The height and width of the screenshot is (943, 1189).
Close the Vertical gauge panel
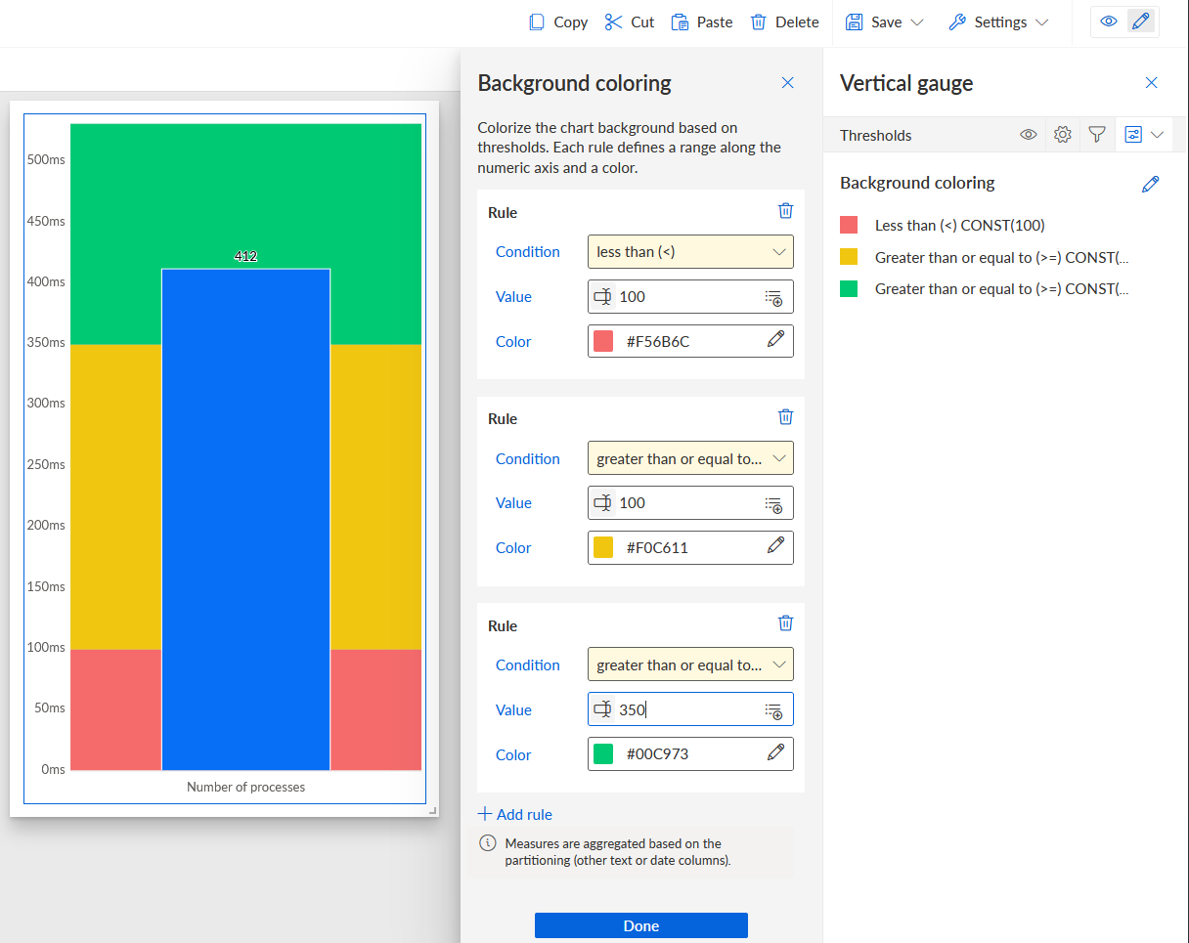pyautogui.click(x=1151, y=83)
